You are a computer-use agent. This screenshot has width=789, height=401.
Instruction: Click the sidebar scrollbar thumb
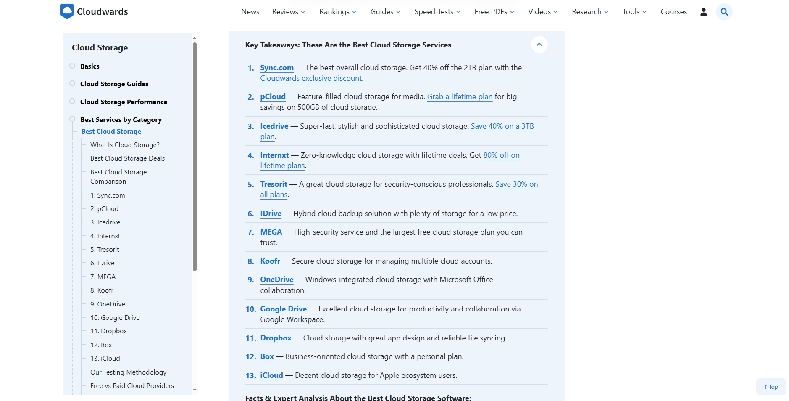click(195, 156)
